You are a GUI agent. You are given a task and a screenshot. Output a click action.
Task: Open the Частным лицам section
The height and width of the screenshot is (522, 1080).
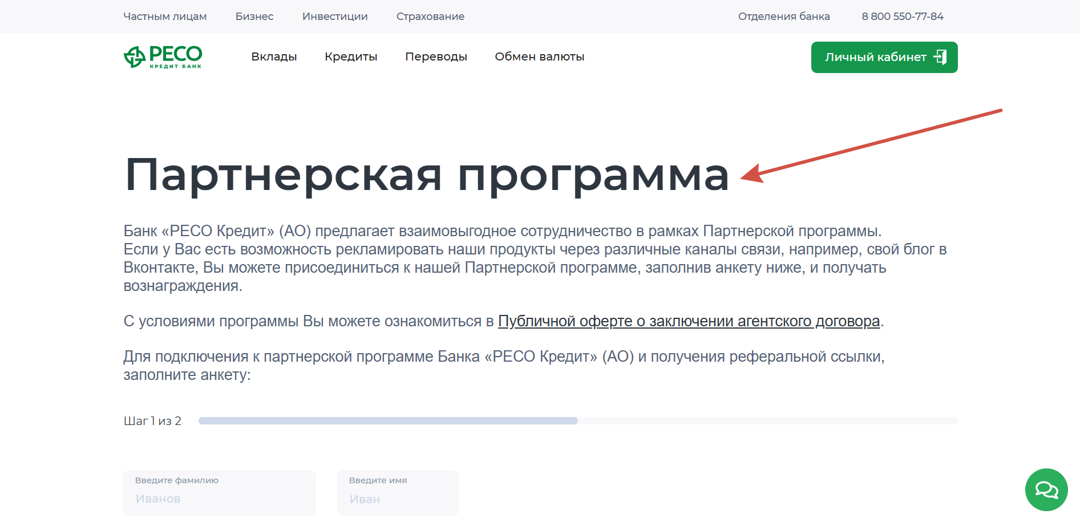pos(165,17)
